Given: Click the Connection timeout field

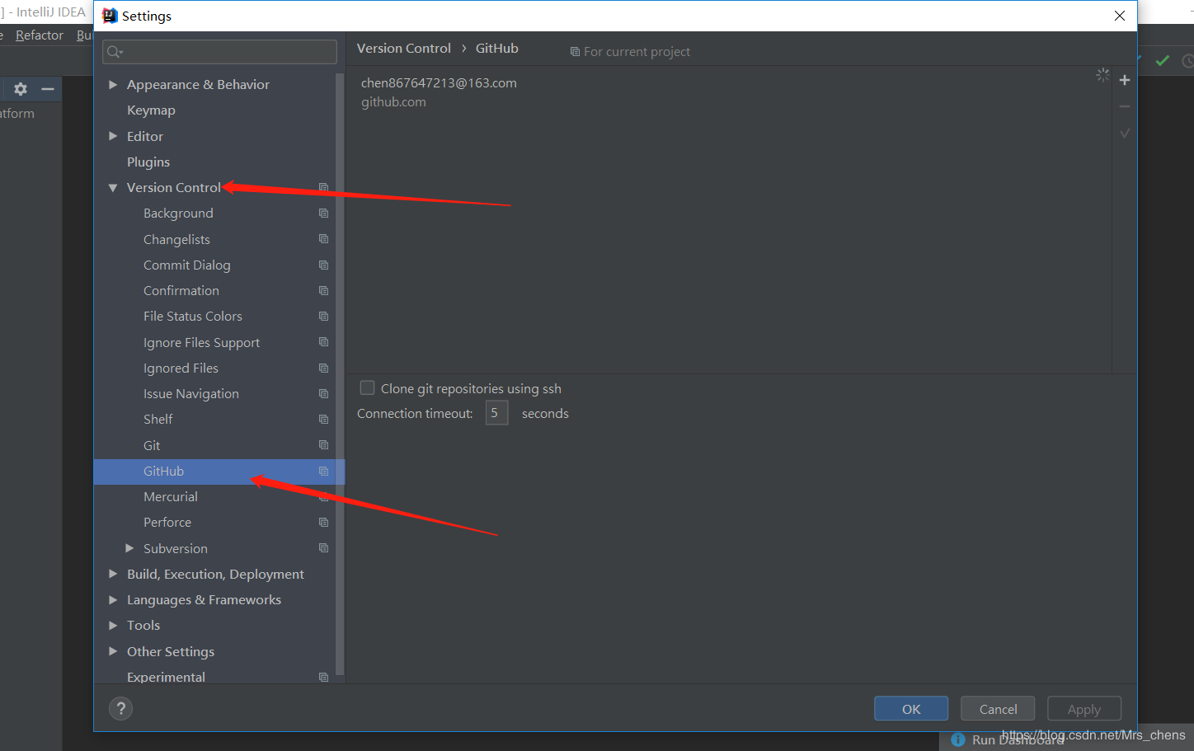Looking at the screenshot, I should point(496,413).
